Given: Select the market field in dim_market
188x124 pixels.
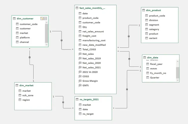Looking at the screenshot, I should tap(27, 91).
